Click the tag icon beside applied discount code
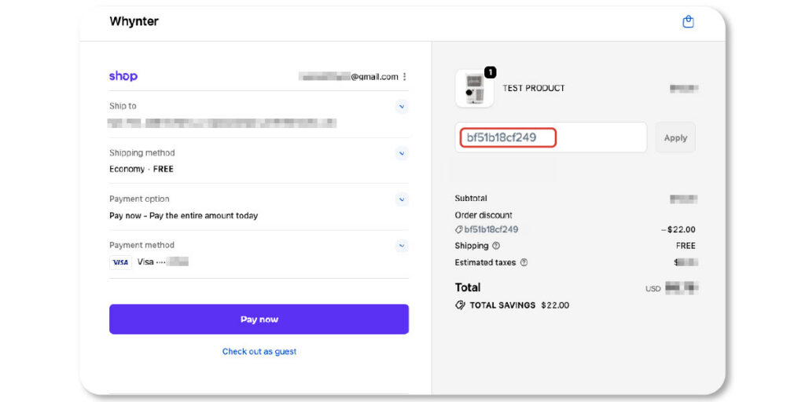Image resolution: width=805 pixels, height=402 pixels. [459, 230]
